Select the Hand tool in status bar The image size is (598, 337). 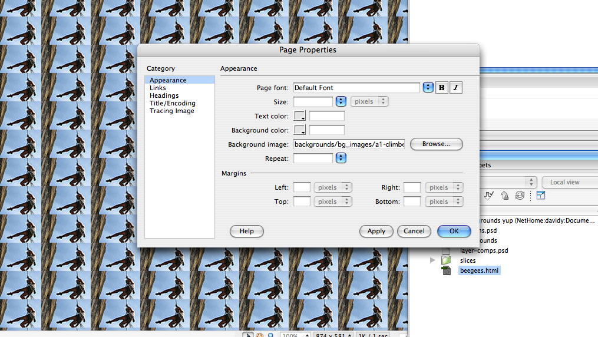(x=259, y=335)
